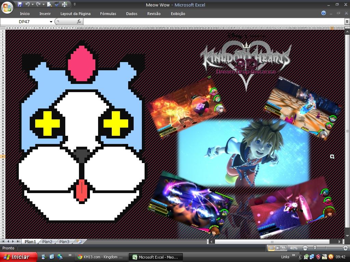Screen dimensions: 350x262
Task: Open Customize Quick Access Toolbar dropdown
Action: click(x=75, y=4)
